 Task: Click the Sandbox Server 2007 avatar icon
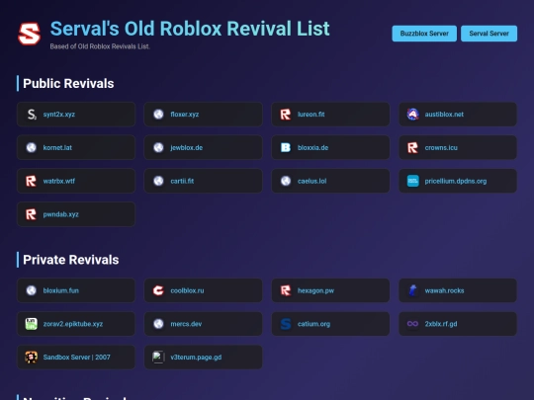pos(32,358)
